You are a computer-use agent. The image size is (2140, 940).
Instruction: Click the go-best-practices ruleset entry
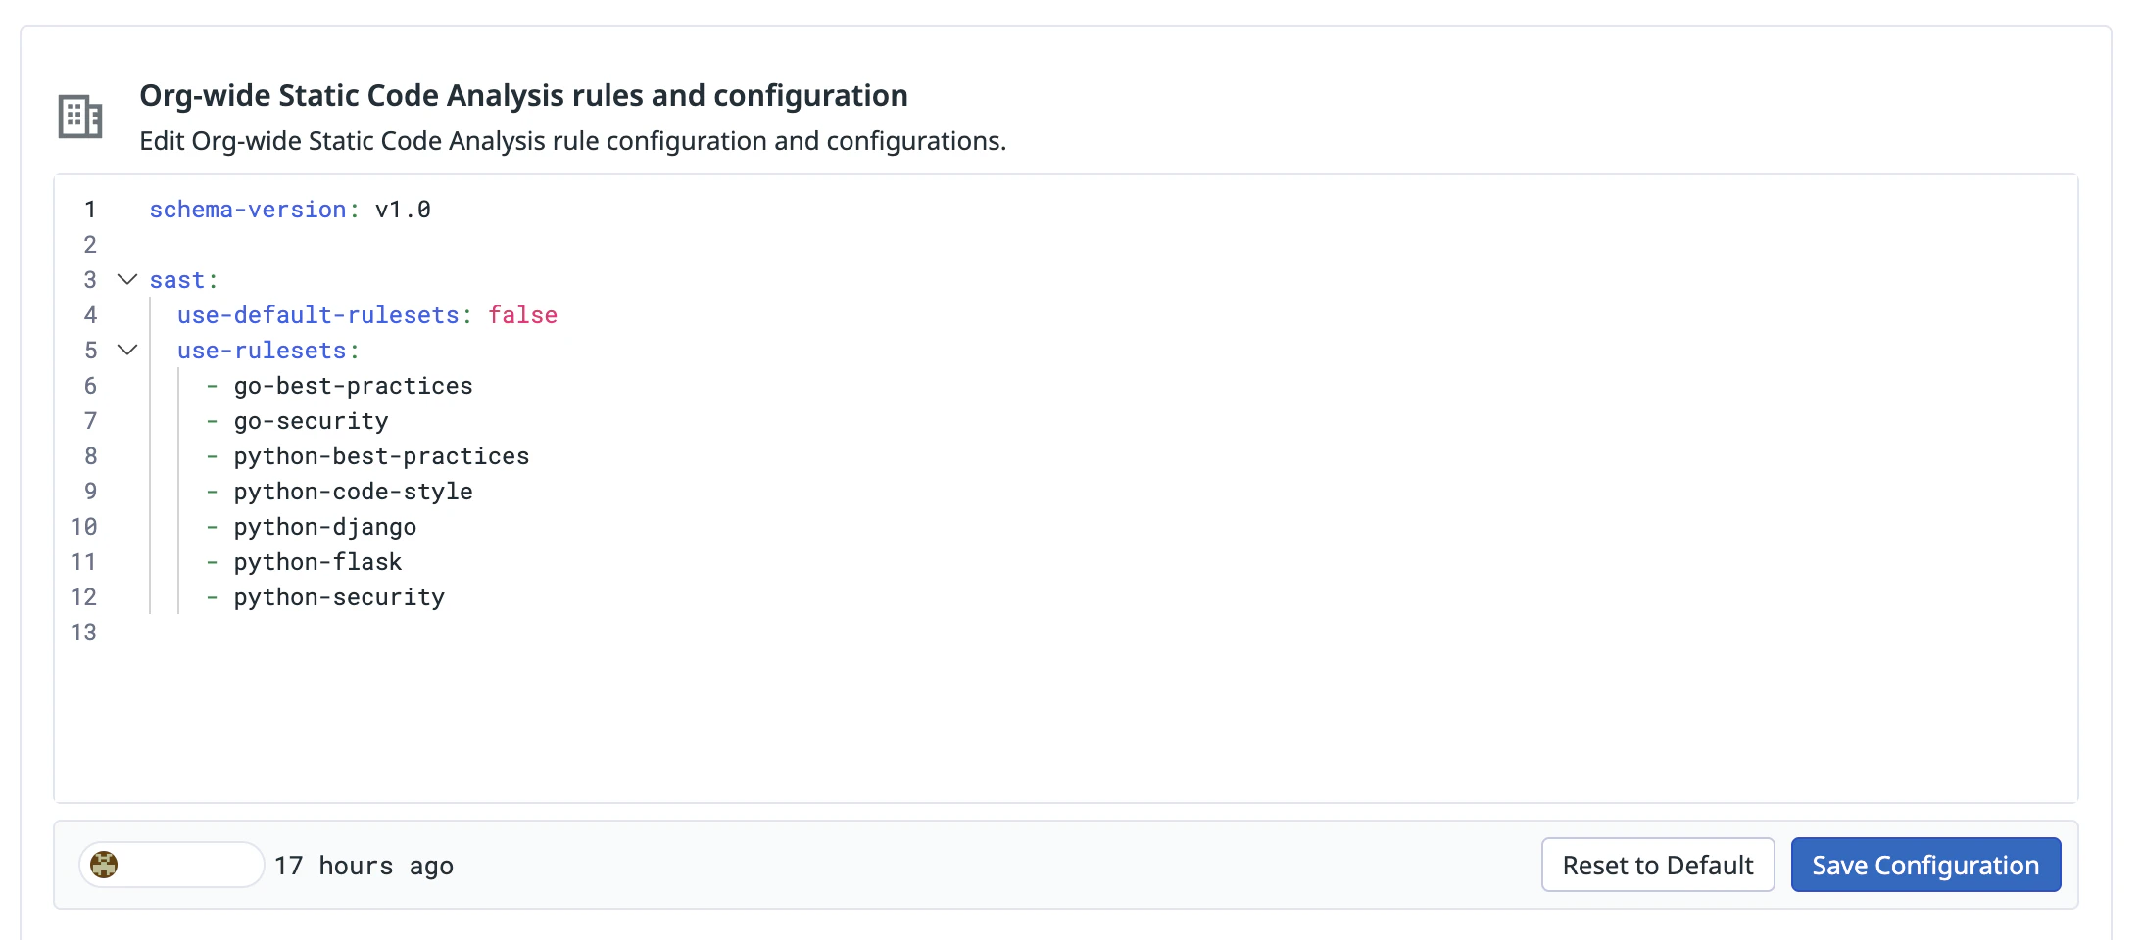(x=353, y=386)
